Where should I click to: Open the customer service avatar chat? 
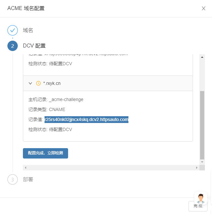point(201,199)
